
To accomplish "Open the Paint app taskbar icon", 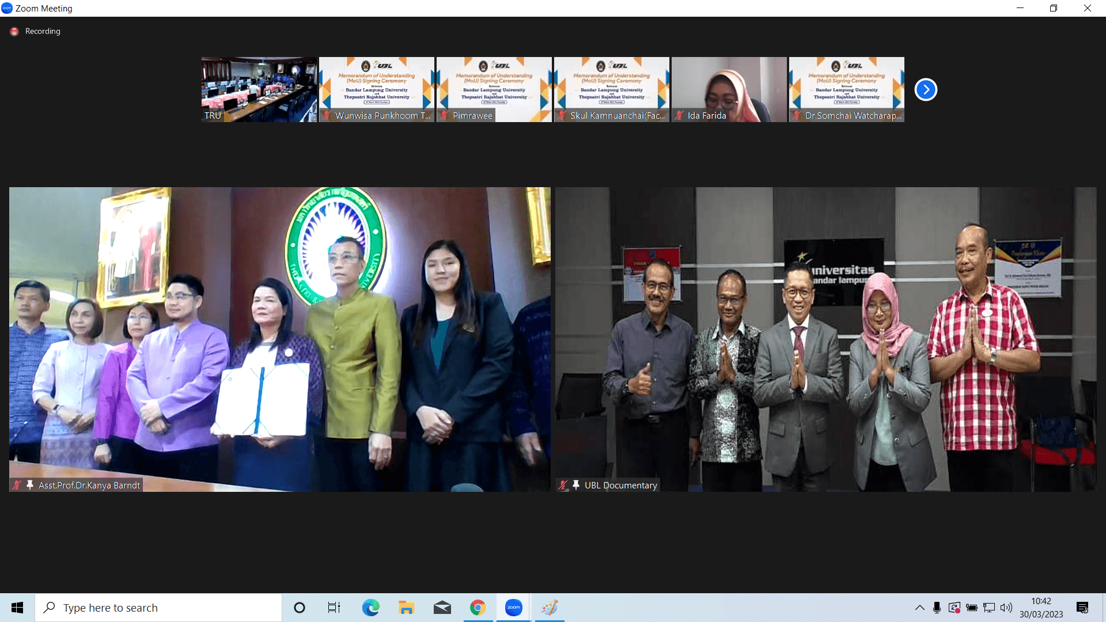I will point(550,608).
